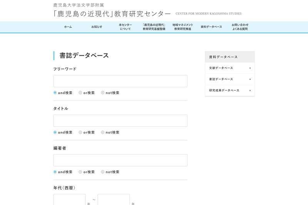Viewport: 308px width, 205px height.
Task: Click into the フリーワード text field
Action: tap(120, 81)
